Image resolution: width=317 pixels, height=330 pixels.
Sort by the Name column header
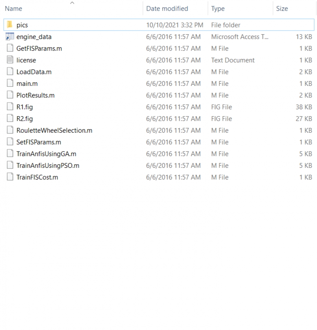(14, 8)
